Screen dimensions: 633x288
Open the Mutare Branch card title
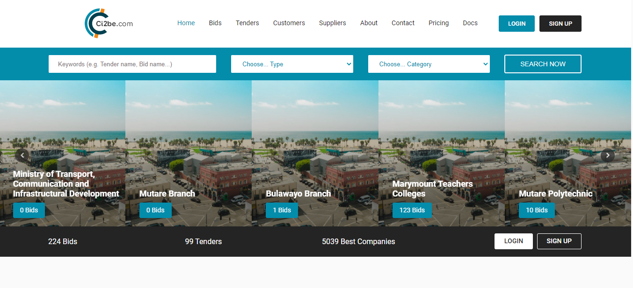click(167, 194)
